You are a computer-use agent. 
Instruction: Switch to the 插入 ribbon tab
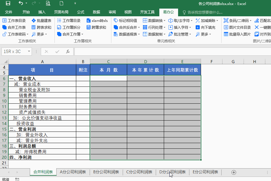coord(42,12)
